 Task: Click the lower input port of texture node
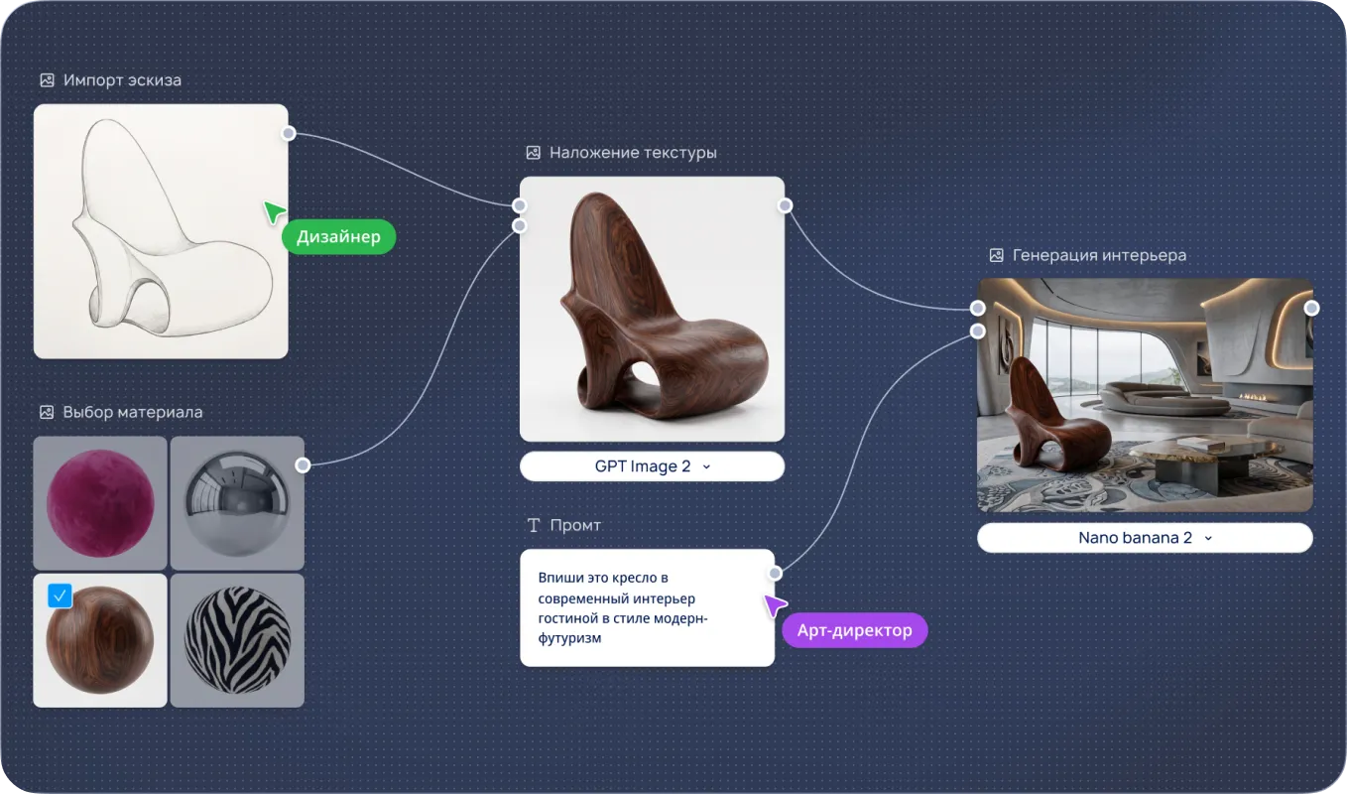pos(520,226)
